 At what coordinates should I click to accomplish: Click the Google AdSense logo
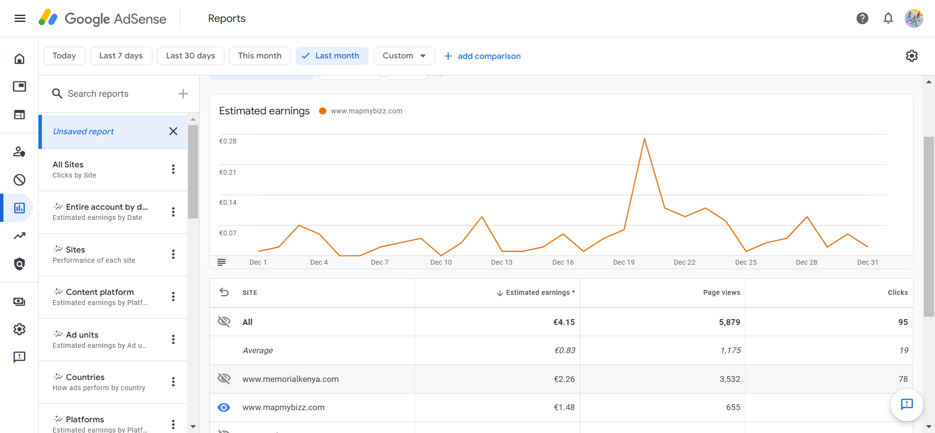[x=103, y=18]
